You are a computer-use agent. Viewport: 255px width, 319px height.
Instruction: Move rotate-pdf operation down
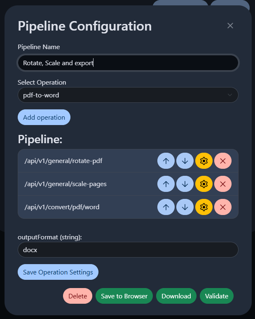(185, 161)
